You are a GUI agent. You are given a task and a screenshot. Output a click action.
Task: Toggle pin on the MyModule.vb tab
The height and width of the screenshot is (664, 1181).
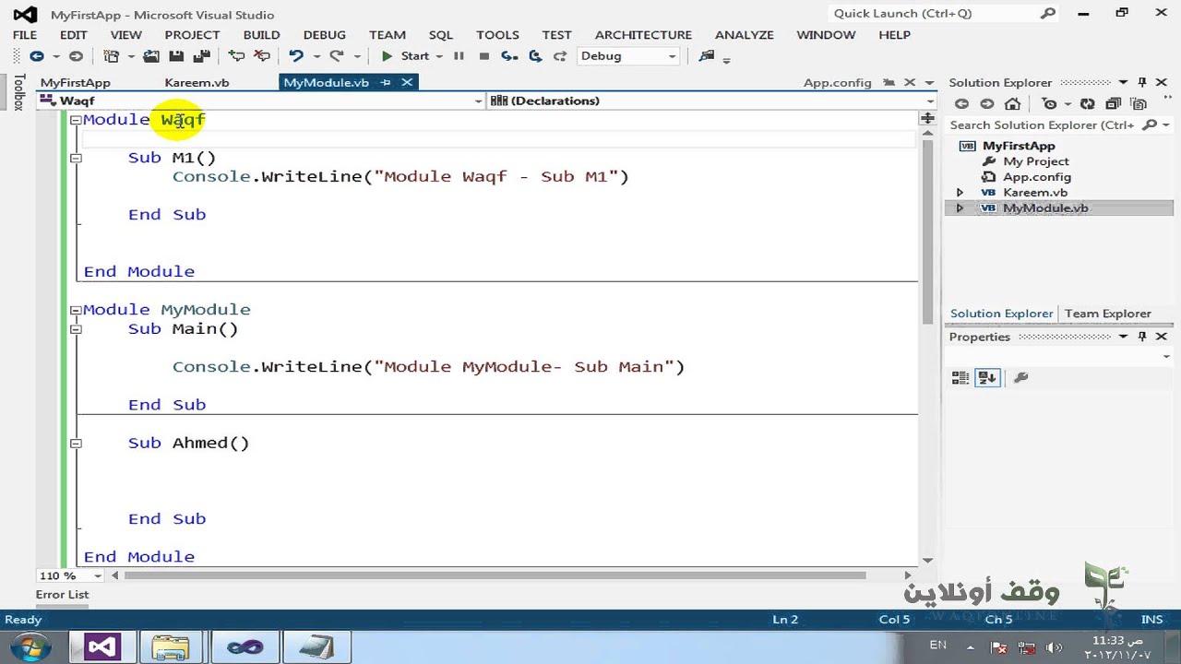pyautogui.click(x=386, y=82)
